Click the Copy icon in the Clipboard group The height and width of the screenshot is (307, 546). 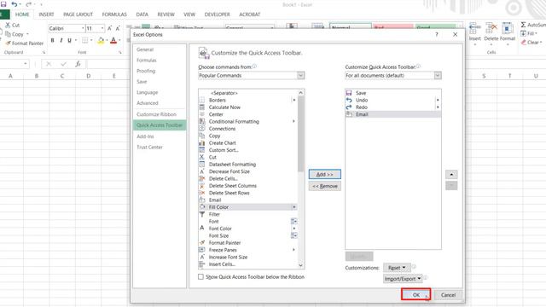point(8,34)
